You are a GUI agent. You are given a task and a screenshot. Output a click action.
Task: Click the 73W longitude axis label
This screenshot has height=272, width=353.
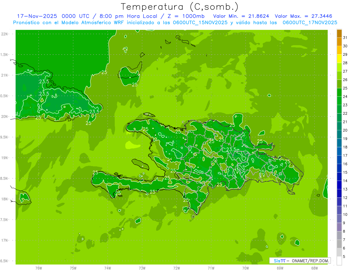(142, 268)
